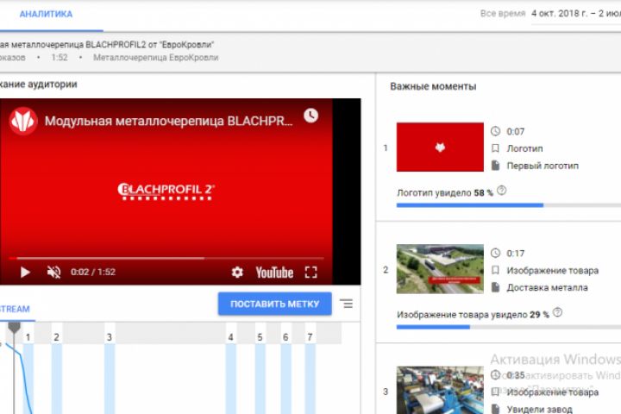Click the 0:02 / 1:52 time display

93,273
